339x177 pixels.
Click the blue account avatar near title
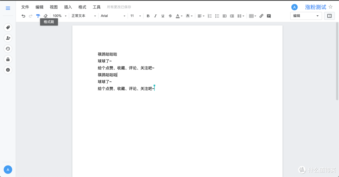(x=294, y=7)
